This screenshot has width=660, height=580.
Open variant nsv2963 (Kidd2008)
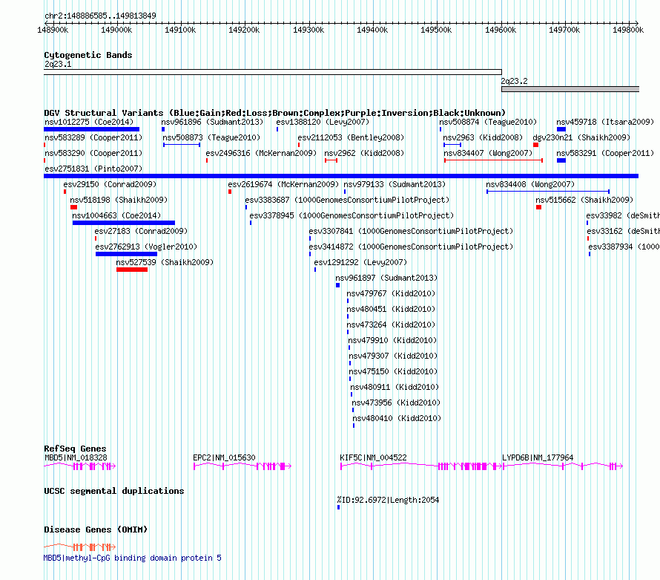483,137
